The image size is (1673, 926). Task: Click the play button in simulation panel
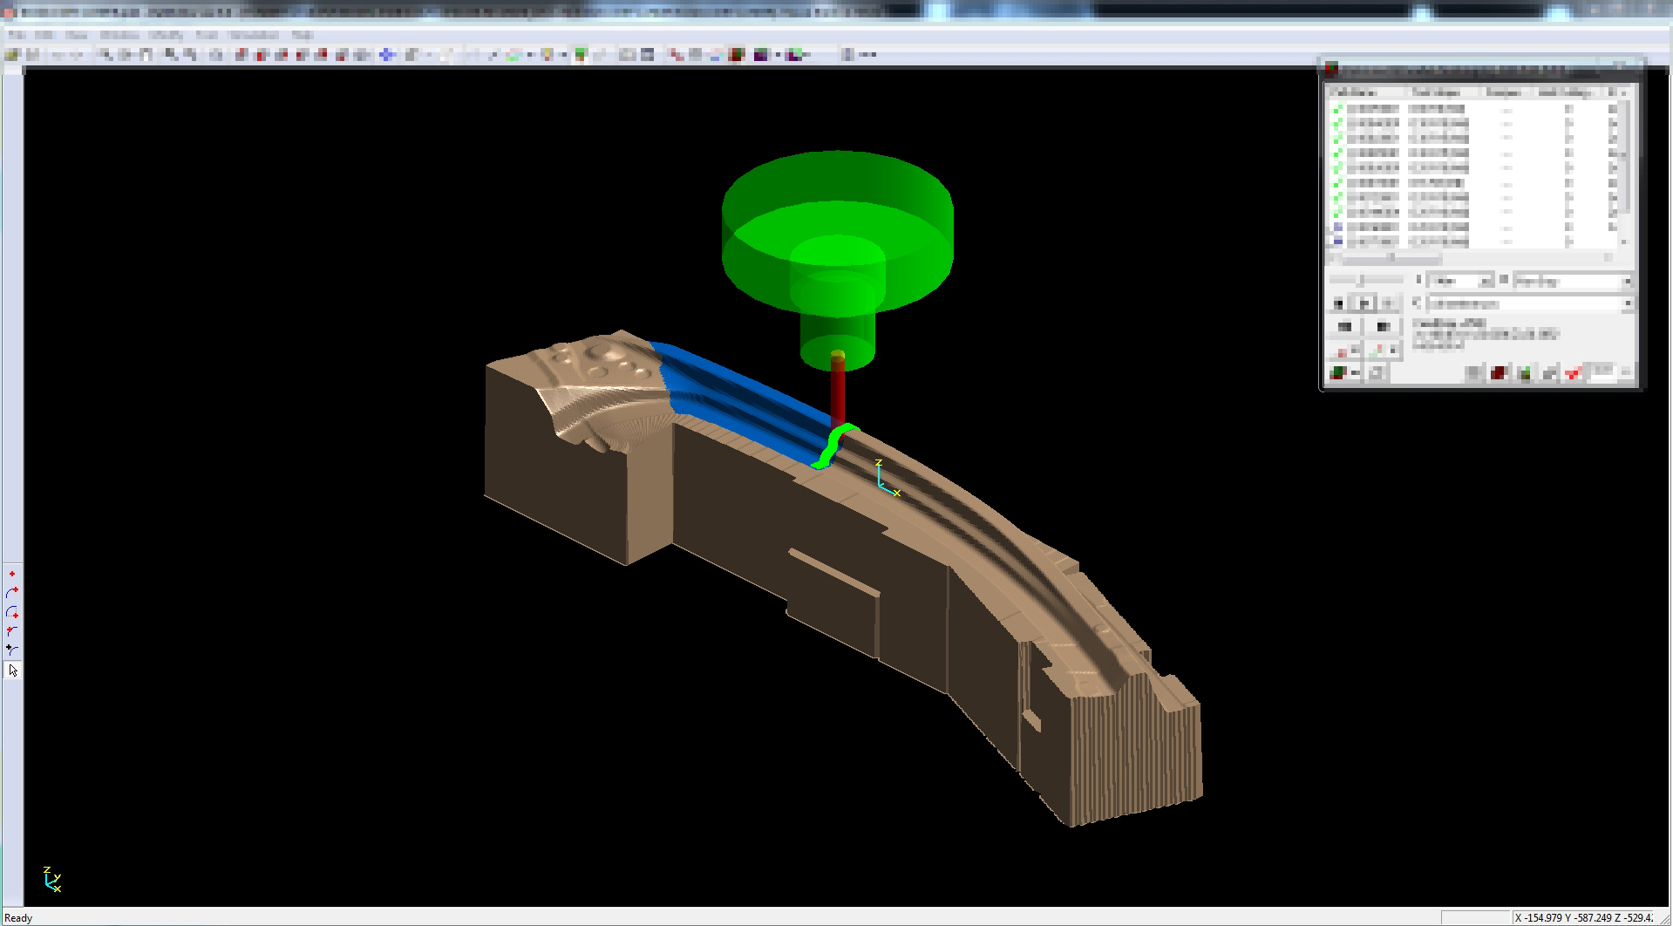click(1364, 303)
